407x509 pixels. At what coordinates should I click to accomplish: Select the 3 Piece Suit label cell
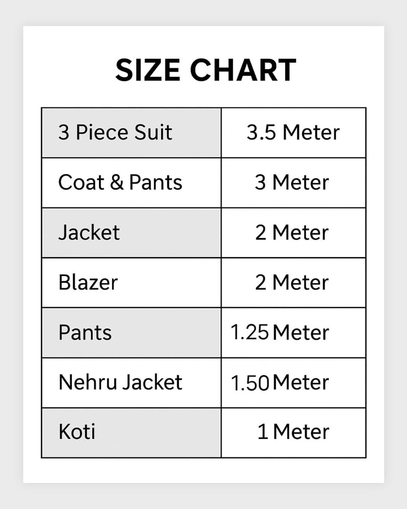pos(115,133)
